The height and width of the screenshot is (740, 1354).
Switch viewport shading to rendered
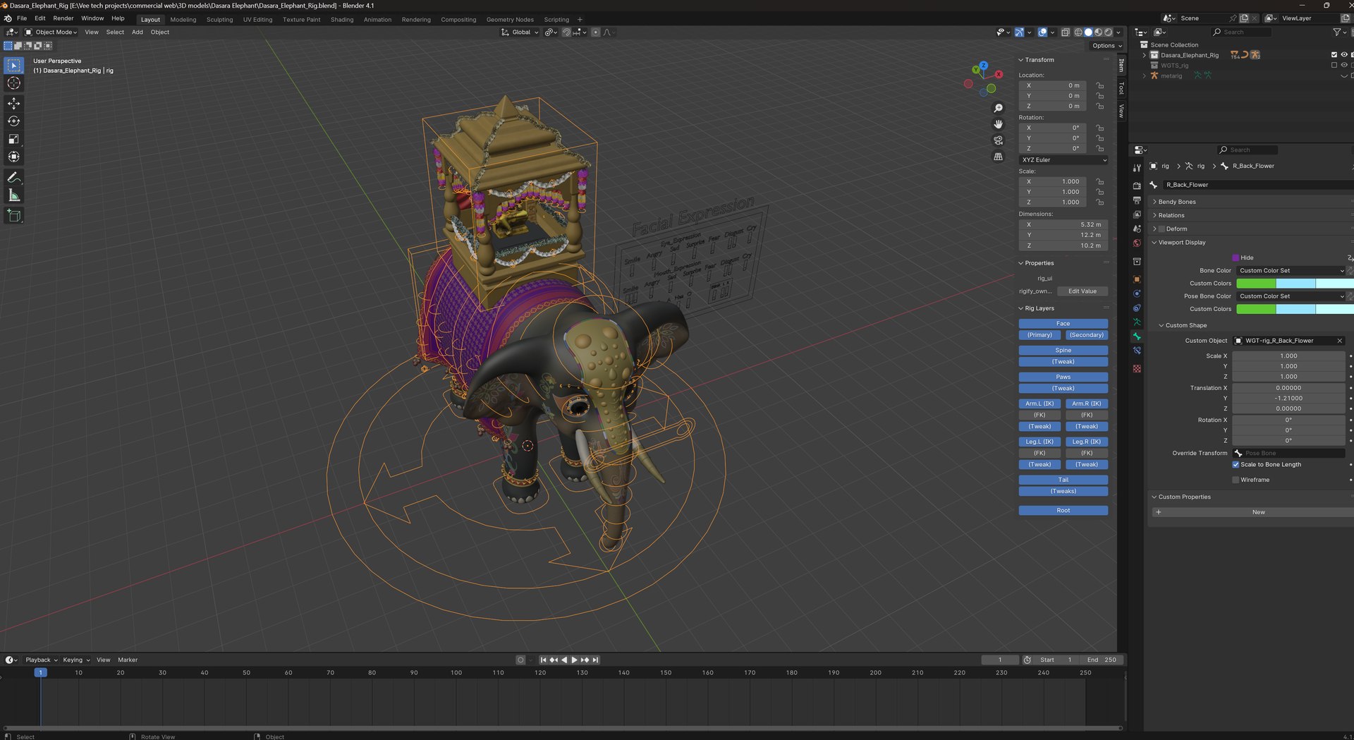click(1108, 32)
